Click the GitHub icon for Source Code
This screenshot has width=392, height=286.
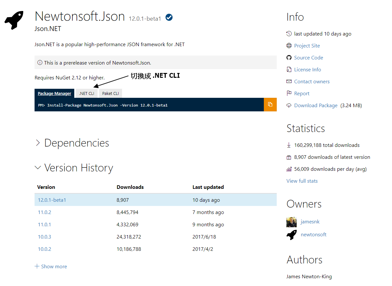(289, 57)
